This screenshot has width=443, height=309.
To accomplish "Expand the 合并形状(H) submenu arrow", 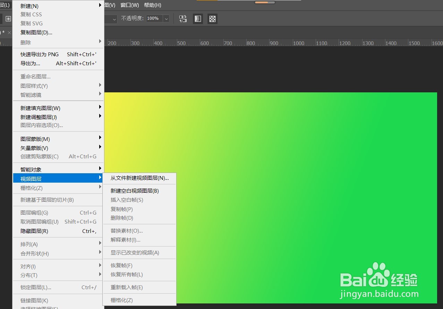I will point(100,252).
